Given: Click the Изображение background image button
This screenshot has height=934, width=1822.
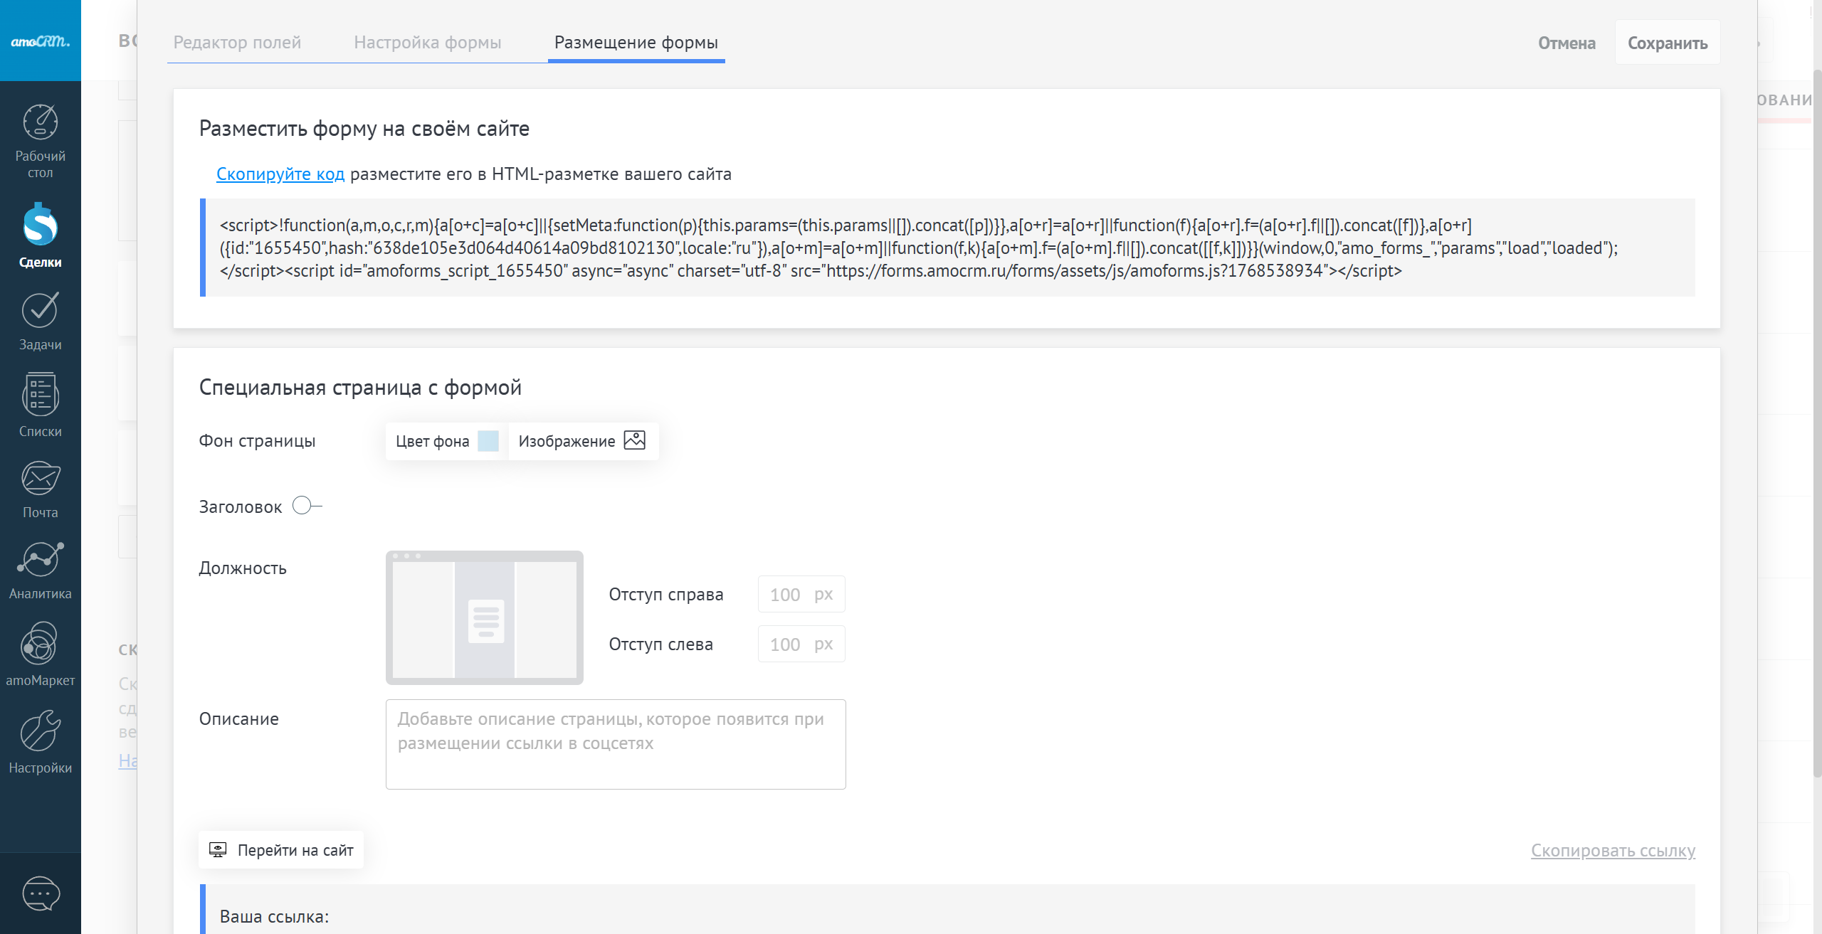Looking at the screenshot, I should pyautogui.click(x=581, y=441).
